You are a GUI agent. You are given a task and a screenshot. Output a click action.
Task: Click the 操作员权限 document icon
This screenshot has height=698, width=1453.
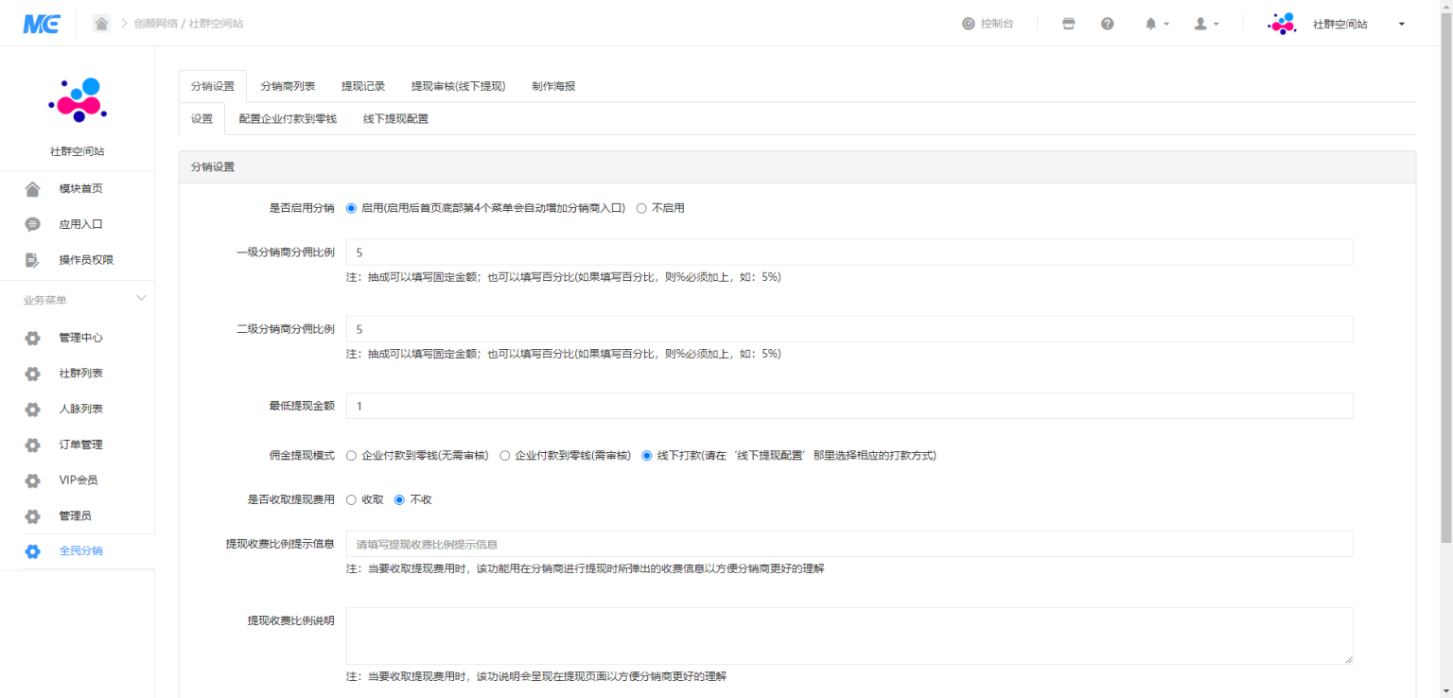[32, 260]
